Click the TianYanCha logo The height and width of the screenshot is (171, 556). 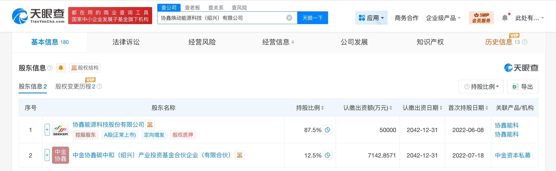(x=38, y=16)
